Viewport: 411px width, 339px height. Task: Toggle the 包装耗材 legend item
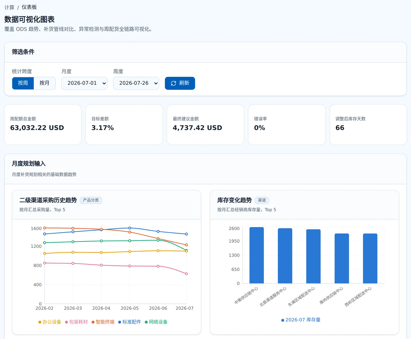(76, 322)
